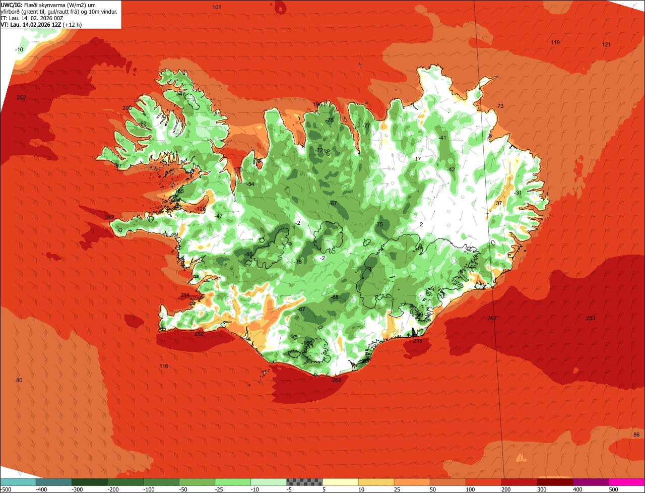Click the '214' value near the southwest coast
This screenshot has height=493, width=645.
click(185, 295)
